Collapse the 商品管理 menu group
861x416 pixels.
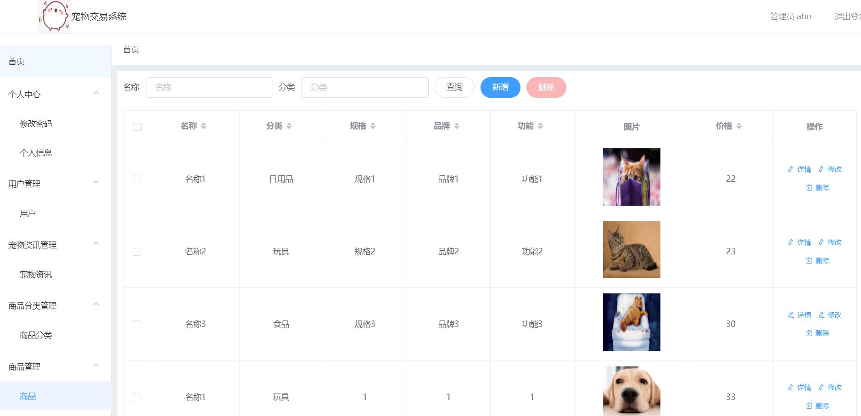click(96, 365)
